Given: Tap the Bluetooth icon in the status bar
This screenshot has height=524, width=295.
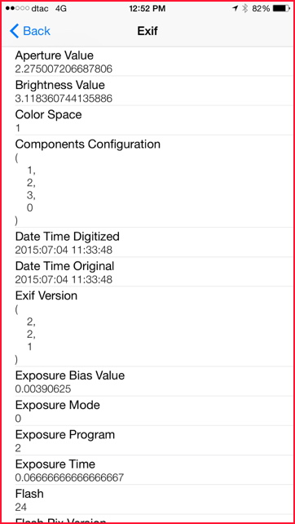Looking at the screenshot, I should point(245,9).
